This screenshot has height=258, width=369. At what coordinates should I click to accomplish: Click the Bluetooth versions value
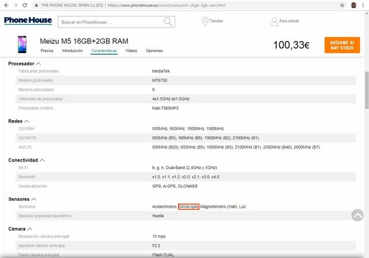(x=186, y=177)
